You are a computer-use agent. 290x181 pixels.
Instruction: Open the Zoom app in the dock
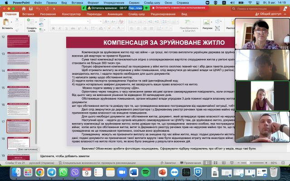tap(122, 172)
